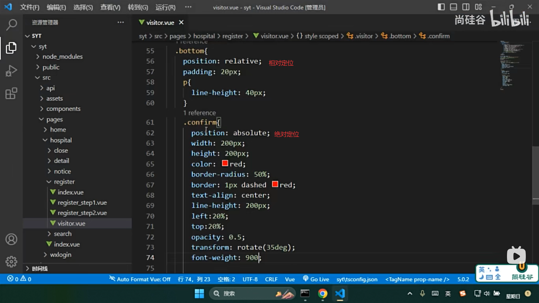Image resolution: width=539 pixels, height=303 pixels.
Task: Open the 文件(F) menu
Action: point(29,7)
